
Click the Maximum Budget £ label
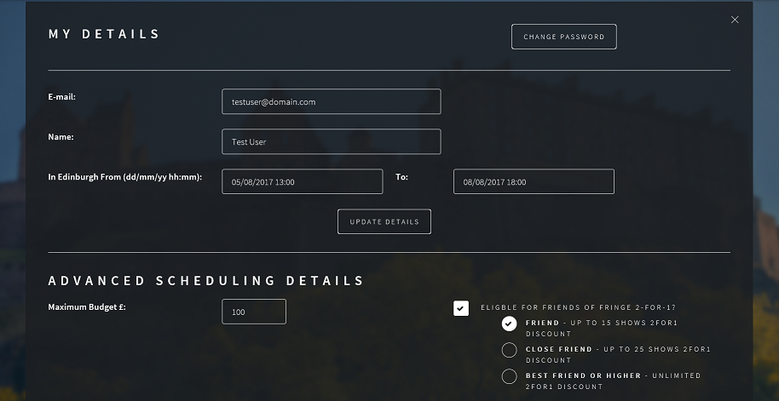tap(86, 307)
